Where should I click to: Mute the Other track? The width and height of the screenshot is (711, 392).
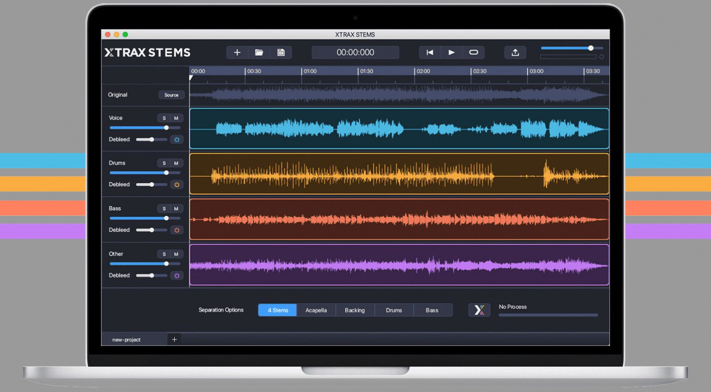pyautogui.click(x=176, y=254)
